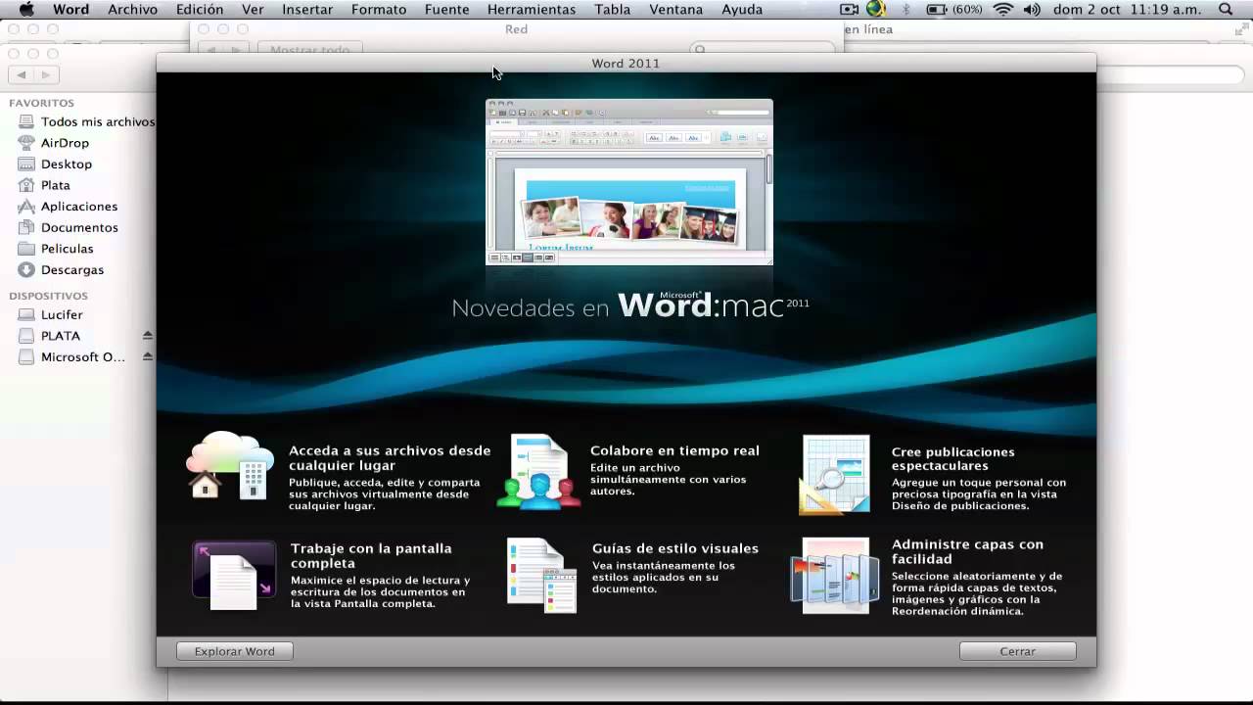The width and height of the screenshot is (1253, 705).
Task: Eject the Microsoft O... volume
Action: tap(147, 357)
